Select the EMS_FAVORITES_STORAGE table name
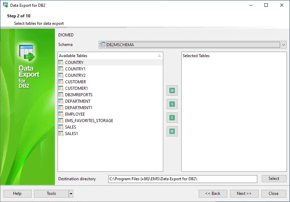 click(x=89, y=121)
